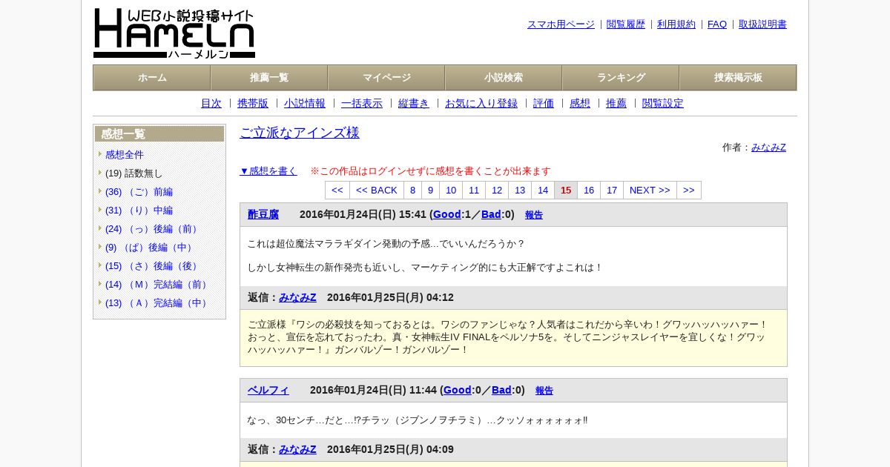This screenshot has height=467, width=890.
Task: Open the ランキング tab
Action: click(x=621, y=78)
